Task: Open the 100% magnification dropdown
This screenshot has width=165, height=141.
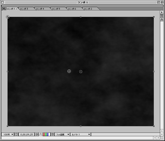Action: [8, 134]
